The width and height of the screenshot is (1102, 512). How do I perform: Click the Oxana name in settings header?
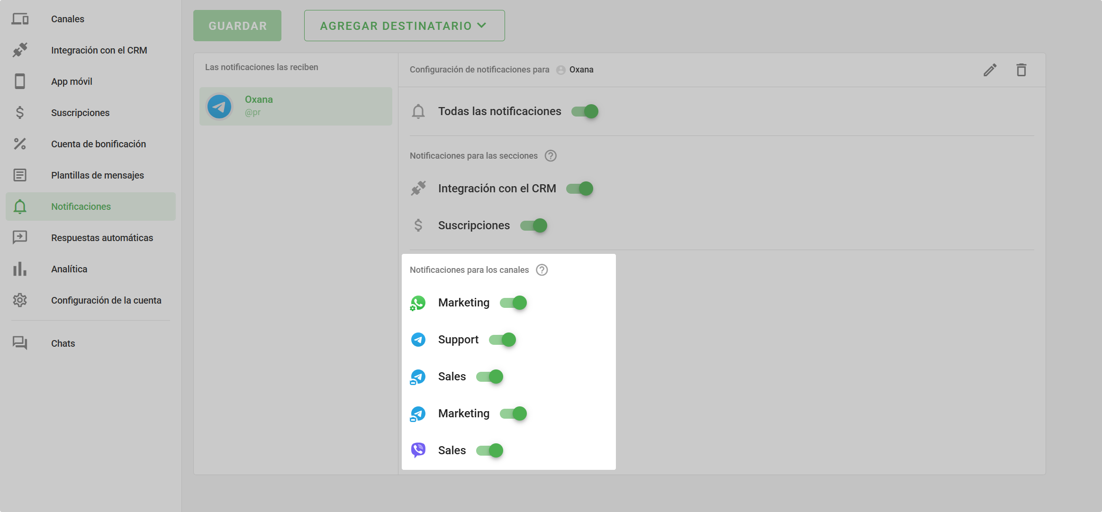tap(581, 70)
